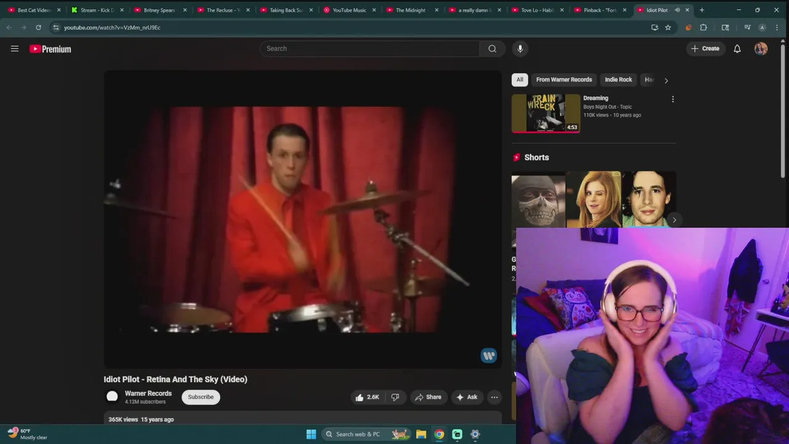Select the Indie Rock chip
Viewport: 789px width, 444px height.
(x=618, y=80)
